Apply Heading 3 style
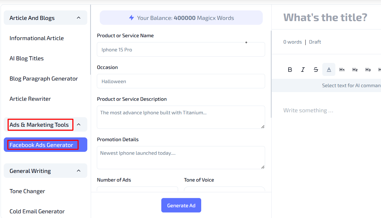Screen dimensions: 381x218 368,70
